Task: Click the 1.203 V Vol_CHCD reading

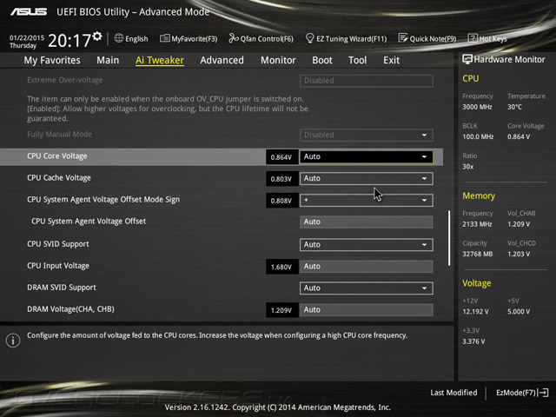Action: (519, 254)
